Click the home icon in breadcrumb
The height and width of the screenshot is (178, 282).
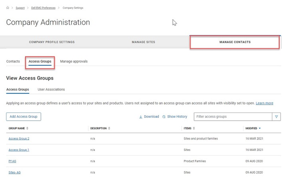(8, 7)
